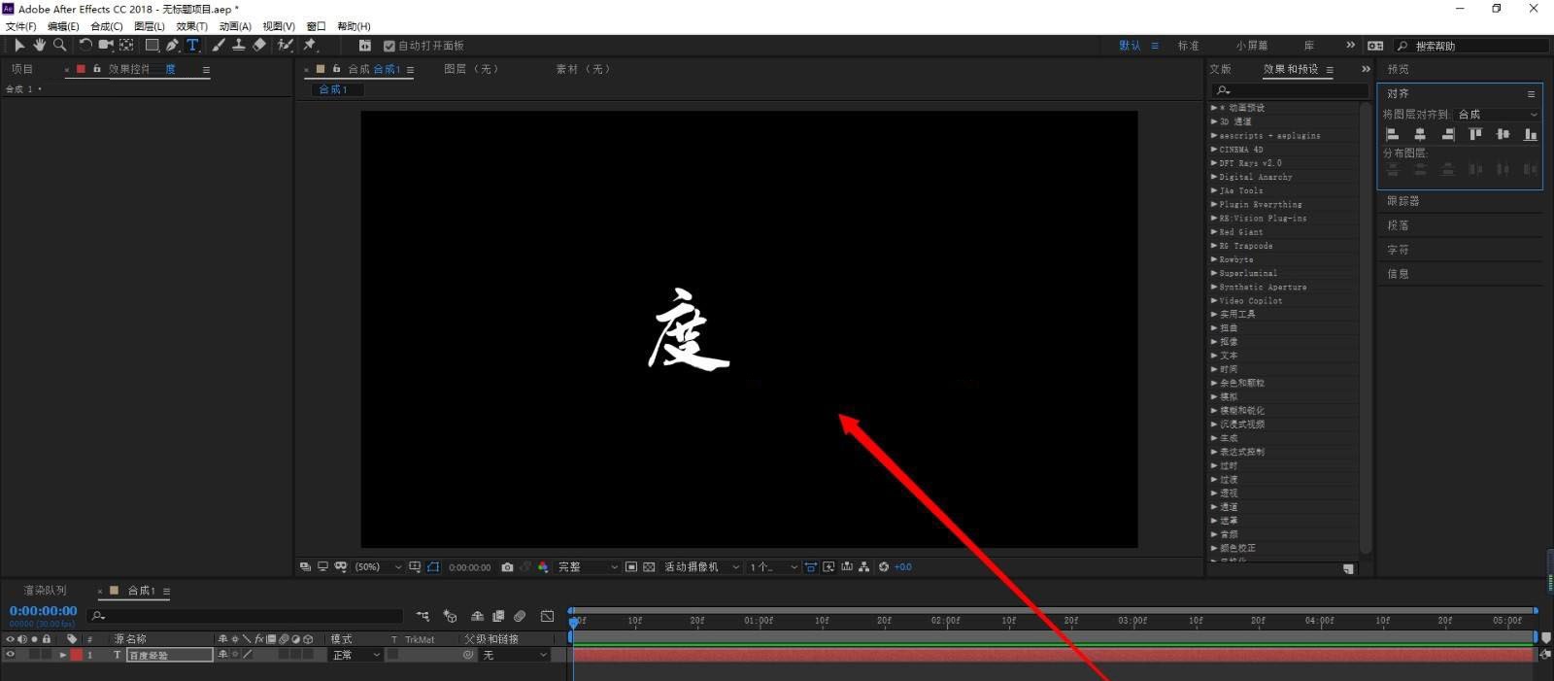The width and height of the screenshot is (1554, 681).
Task: Switch to the 库 workspace
Action: tap(1309, 46)
